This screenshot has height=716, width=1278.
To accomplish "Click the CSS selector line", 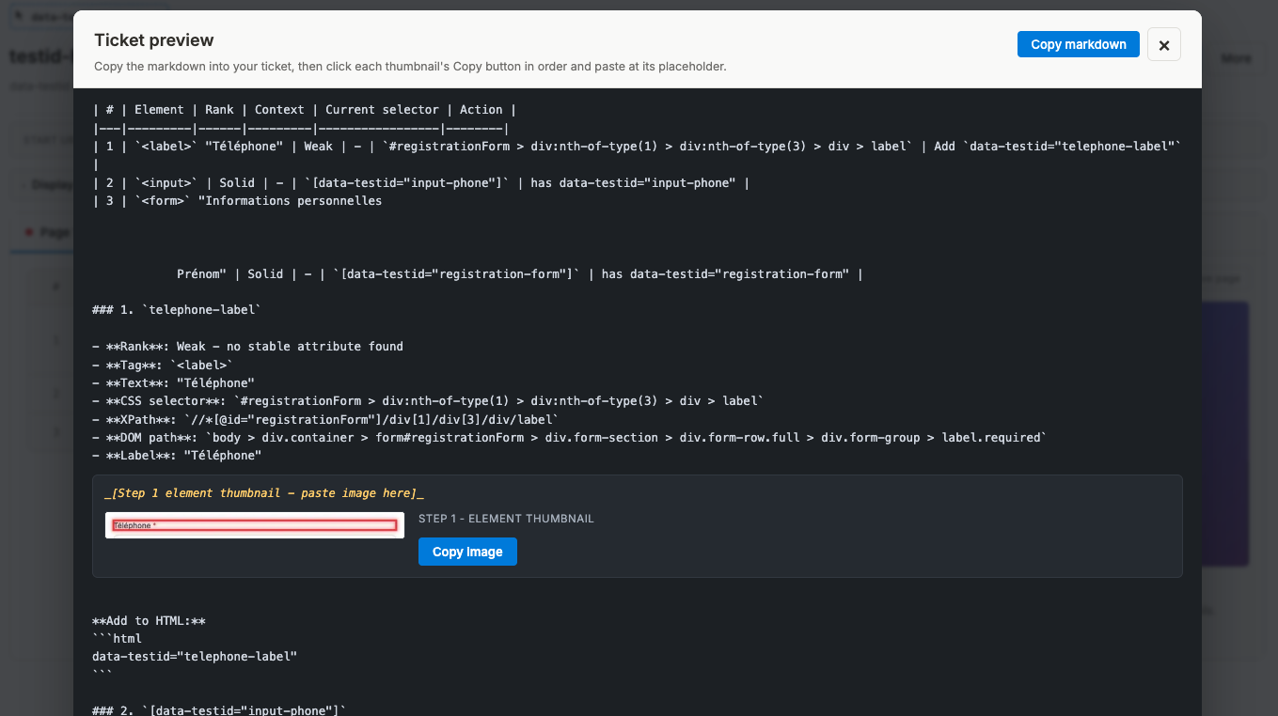I will (428, 401).
